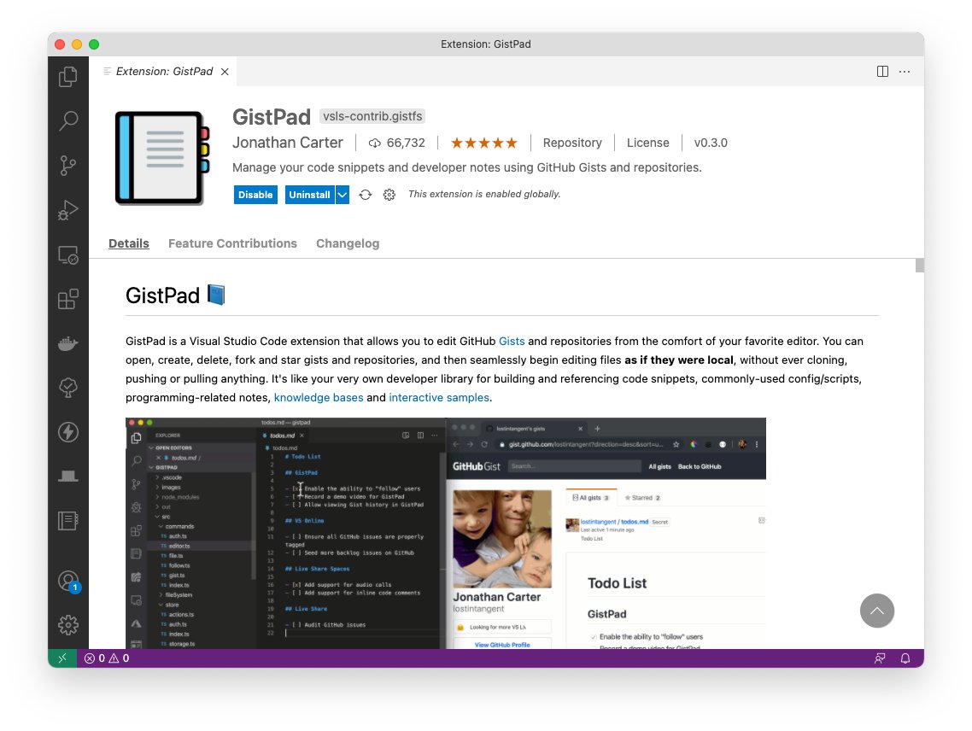Click the identifier vsls-contrib.gistfs
This screenshot has height=731, width=972.
click(x=372, y=116)
